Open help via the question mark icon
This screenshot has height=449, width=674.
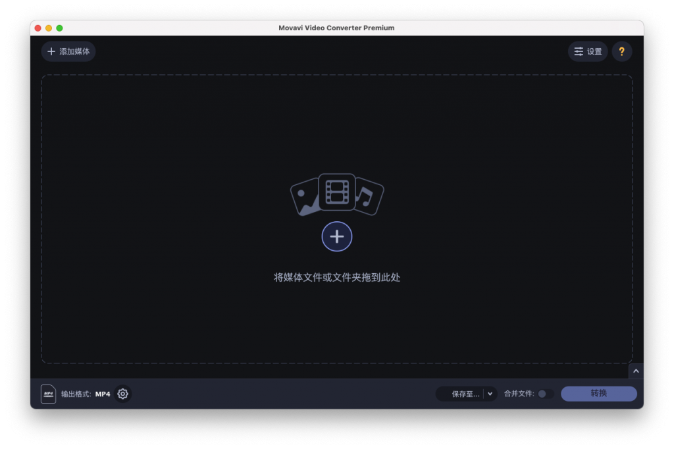[x=621, y=51]
